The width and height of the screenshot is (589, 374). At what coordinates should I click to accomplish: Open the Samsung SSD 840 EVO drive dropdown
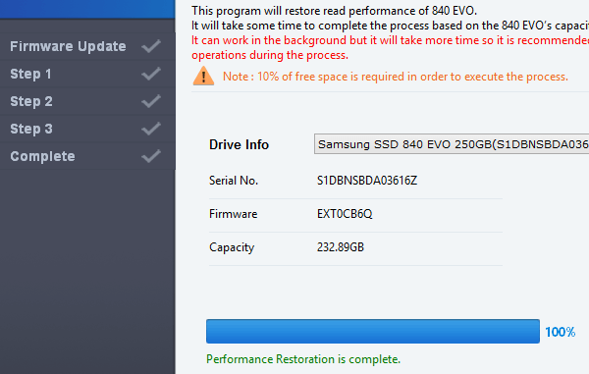452,144
